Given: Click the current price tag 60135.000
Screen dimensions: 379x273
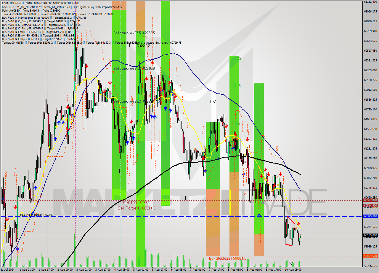Looking at the screenshot, I should (x=370, y=235).
